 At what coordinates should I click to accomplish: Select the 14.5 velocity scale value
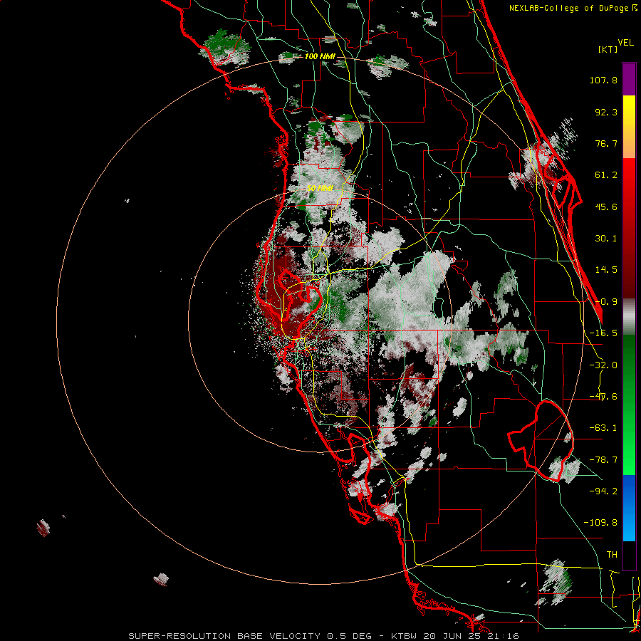606,270
